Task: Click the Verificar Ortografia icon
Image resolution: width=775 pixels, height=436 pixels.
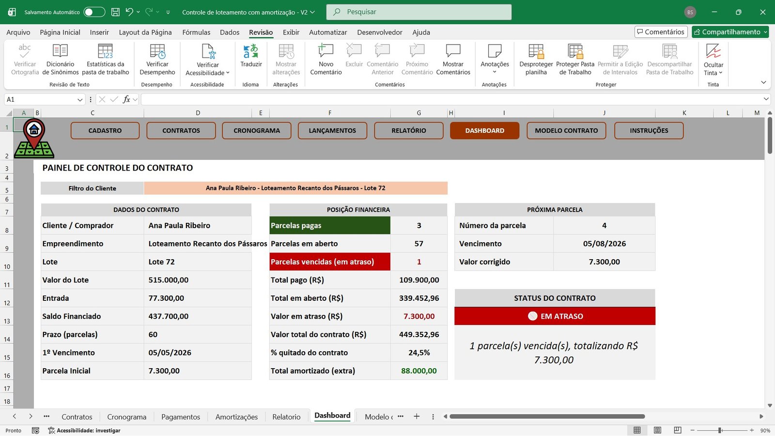Action: tap(24, 50)
